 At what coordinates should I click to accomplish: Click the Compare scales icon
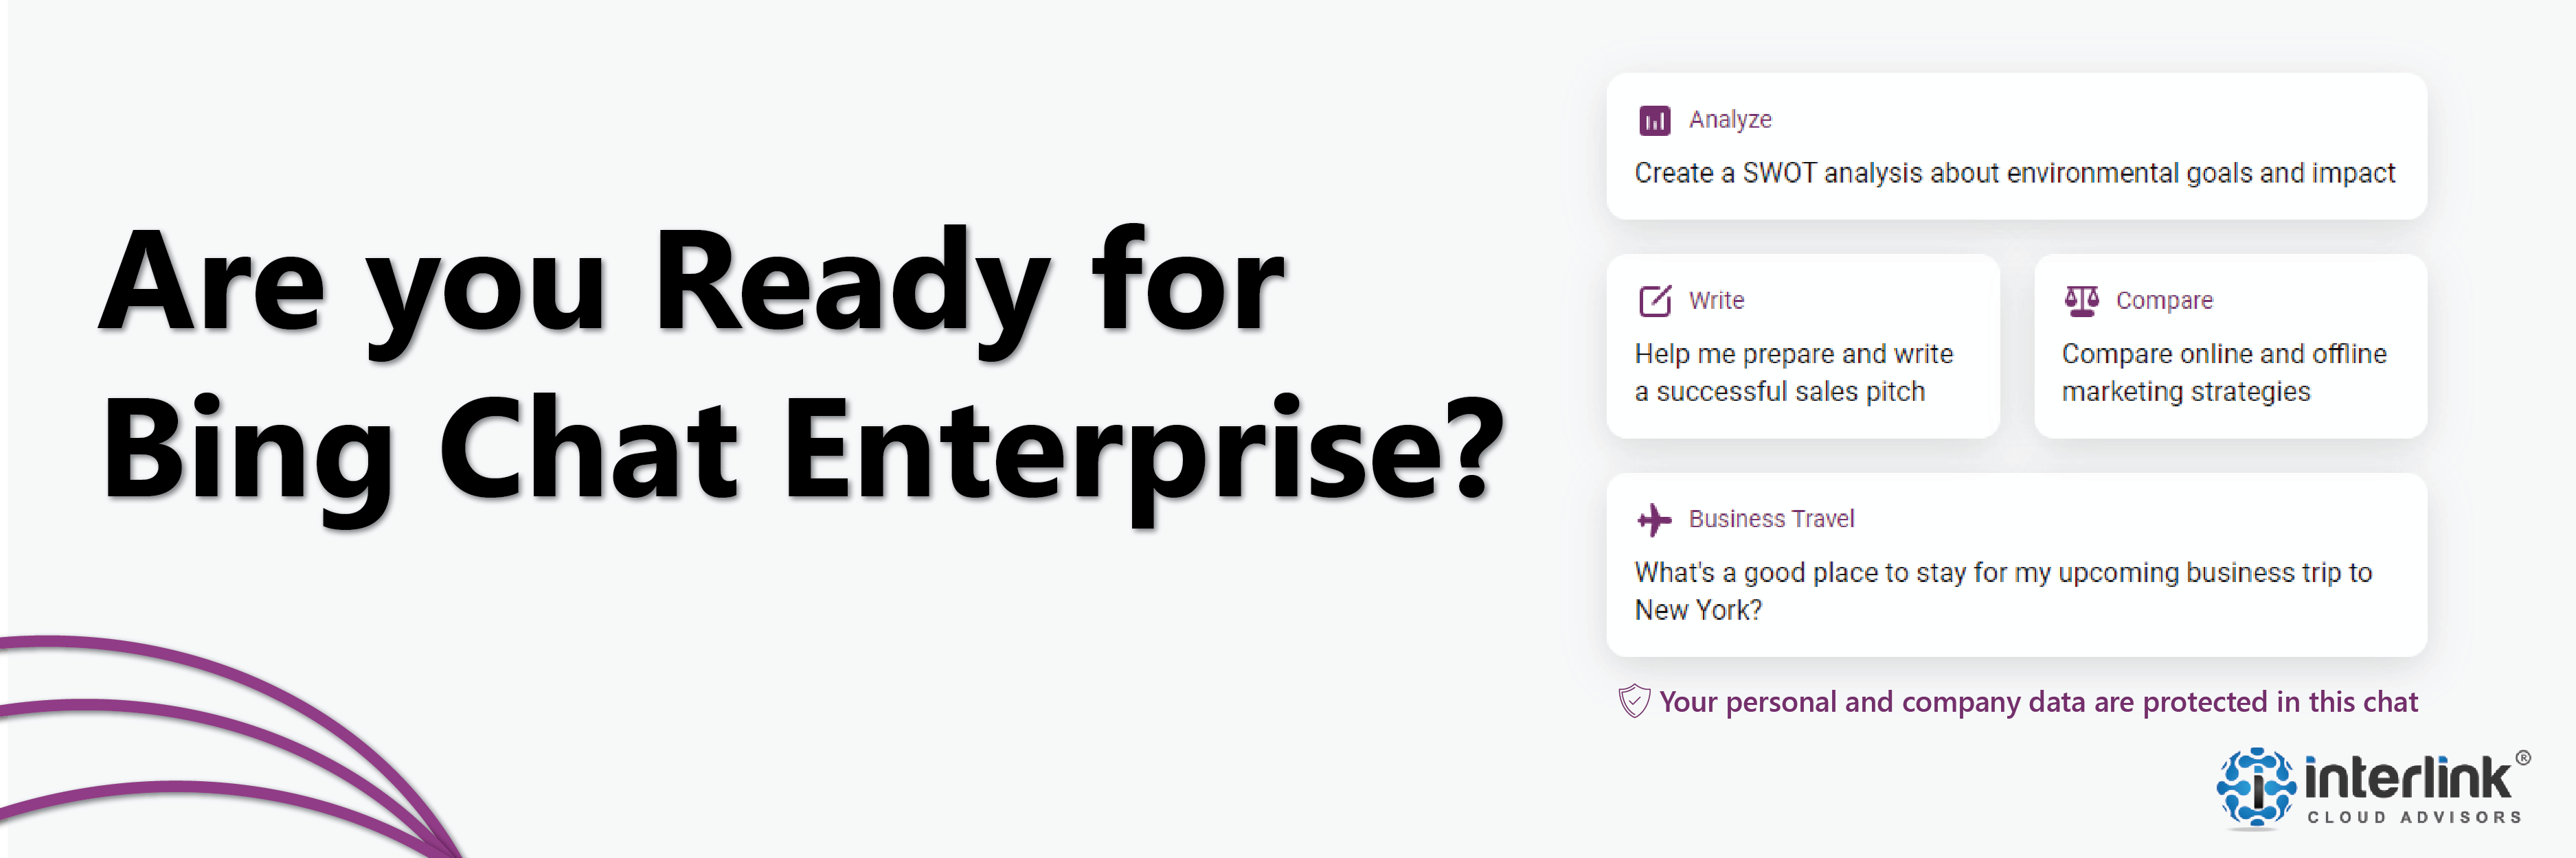2081,301
